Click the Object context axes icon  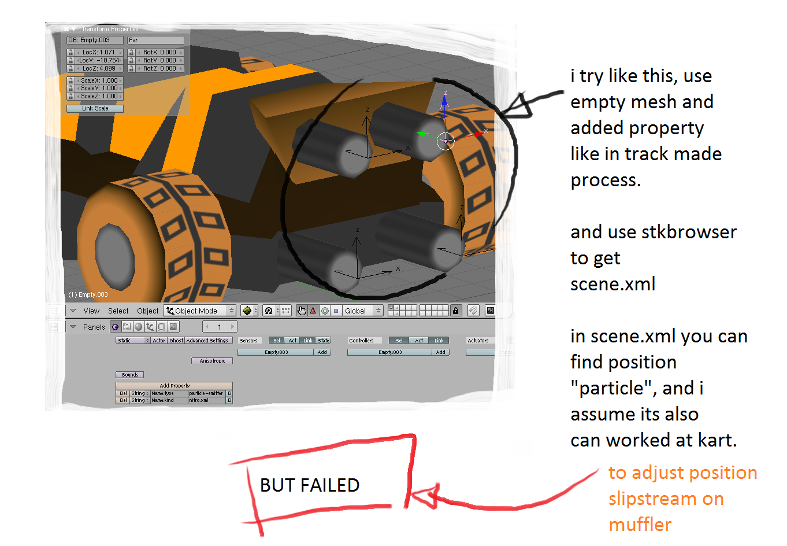click(x=150, y=327)
